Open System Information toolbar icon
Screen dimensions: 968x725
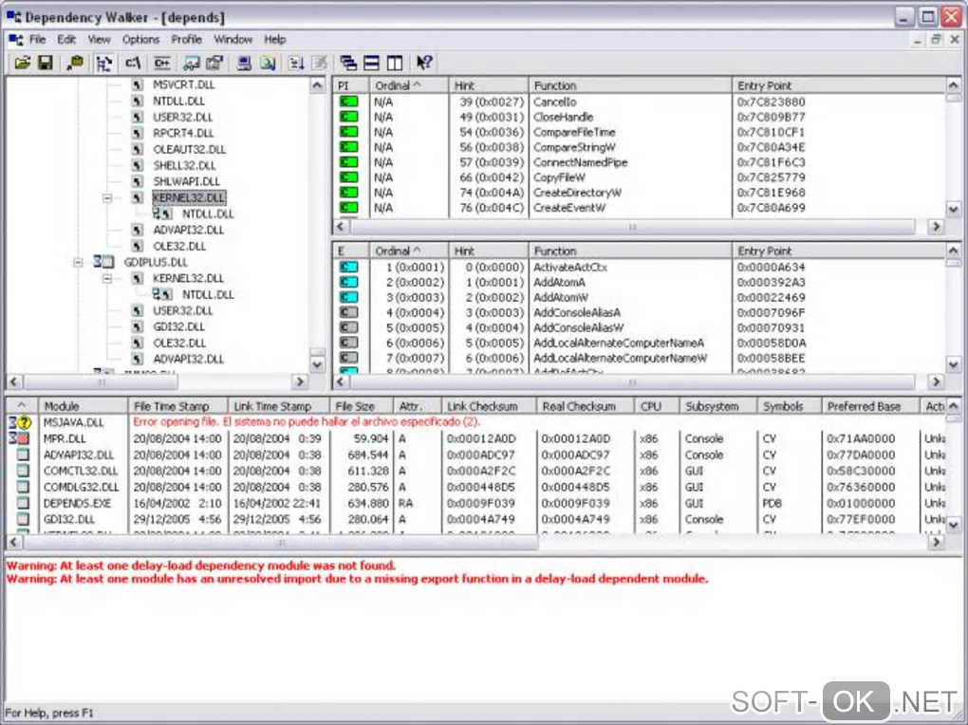[x=245, y=63]
